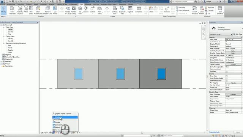Open the Elevation: South type dropdown
The image size is (243, 137).
coord(221,35)
